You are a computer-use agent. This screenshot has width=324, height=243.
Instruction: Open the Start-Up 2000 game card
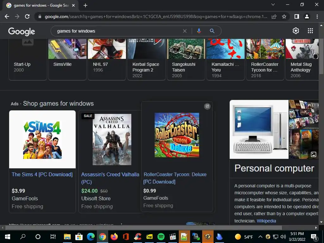(28, 59)
